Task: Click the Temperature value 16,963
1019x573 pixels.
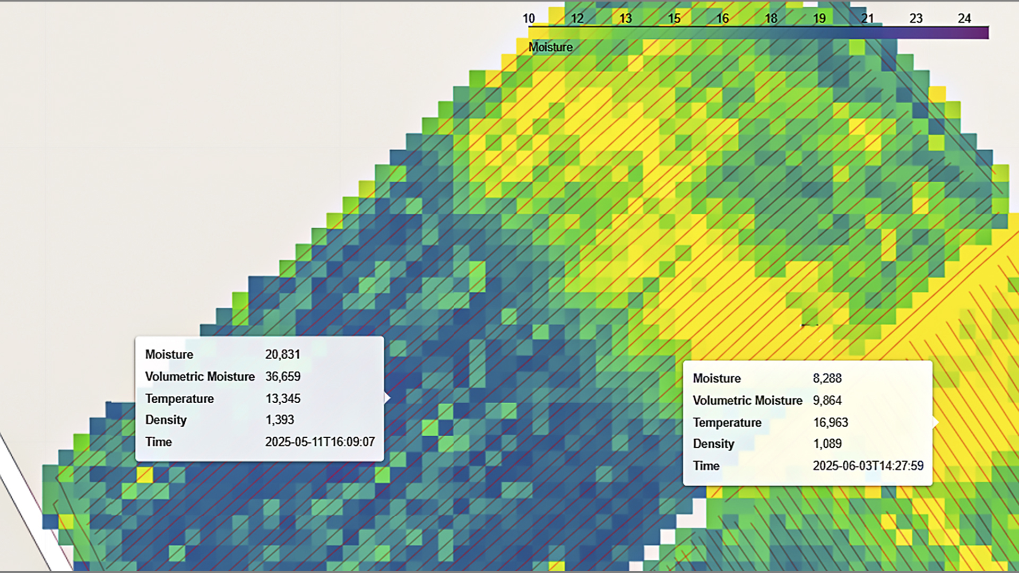Action: point(830,423)
